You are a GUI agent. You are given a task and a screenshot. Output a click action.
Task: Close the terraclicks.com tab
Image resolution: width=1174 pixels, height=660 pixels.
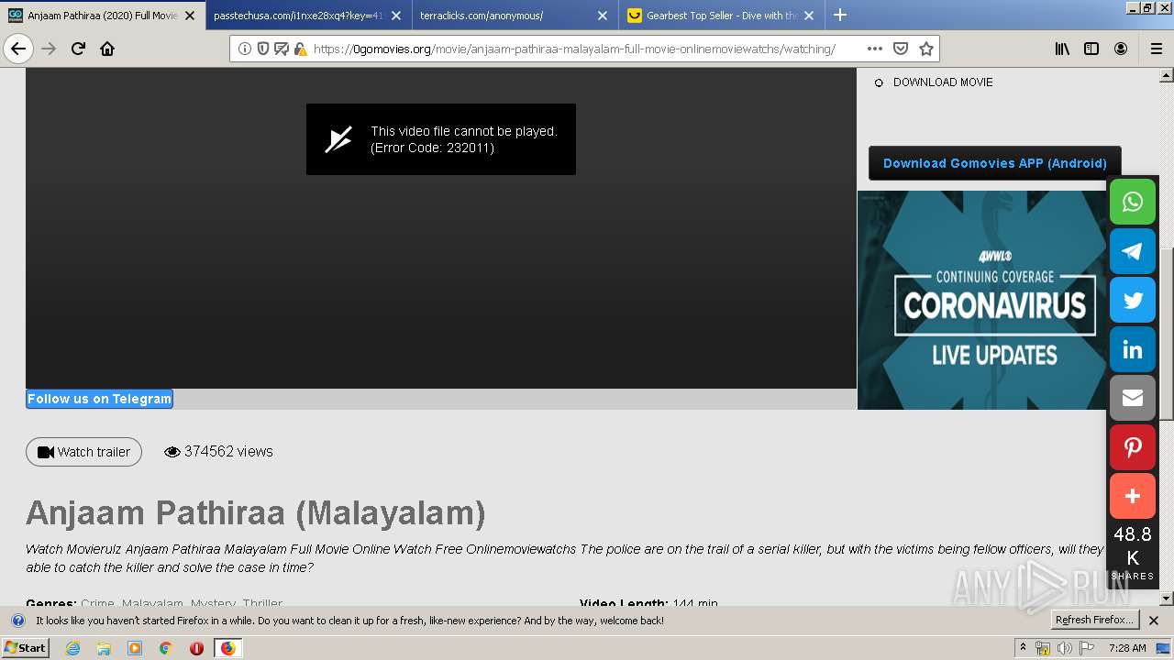[603, 16]
